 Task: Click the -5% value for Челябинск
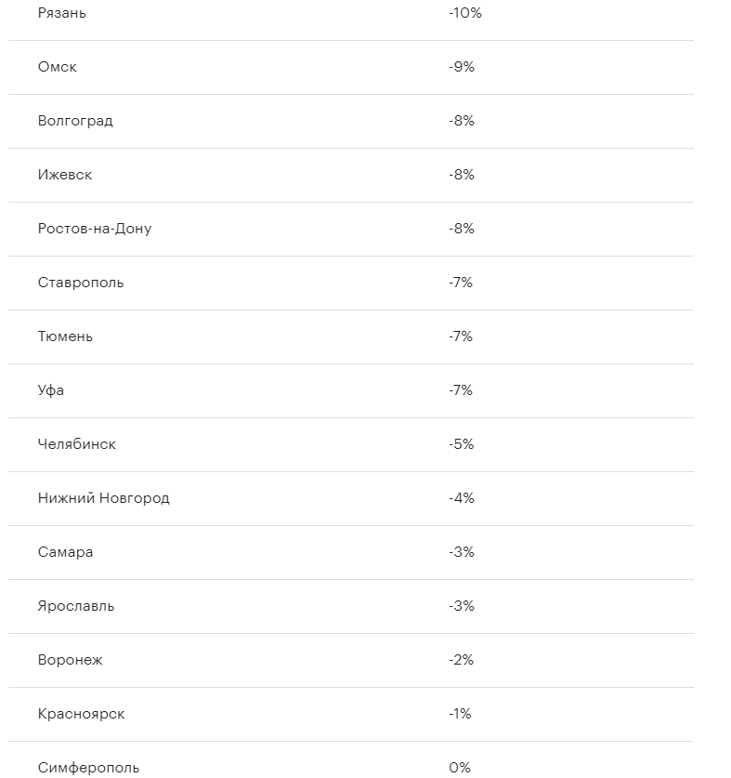pyautogui.click(x=462, y=444)
